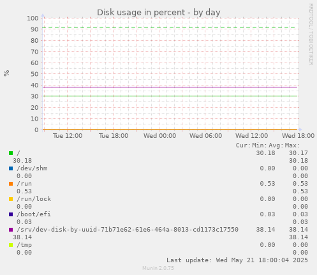
Task: Click the 'Avg:' column header
Action: pos(276,145)
